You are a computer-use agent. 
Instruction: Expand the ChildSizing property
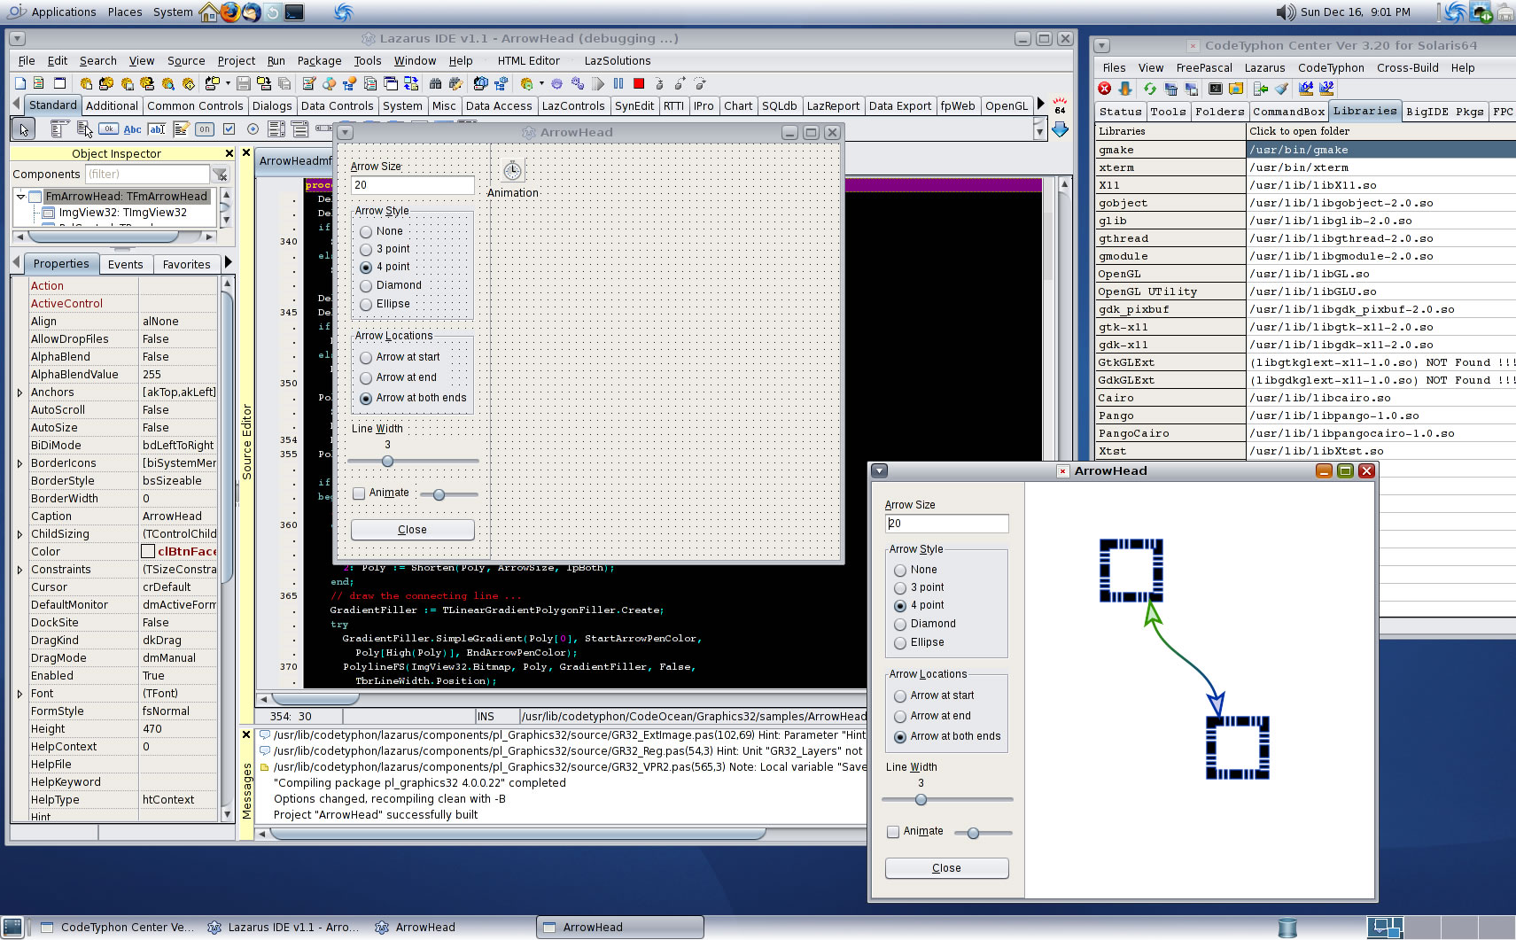click(x=19, y=534)
